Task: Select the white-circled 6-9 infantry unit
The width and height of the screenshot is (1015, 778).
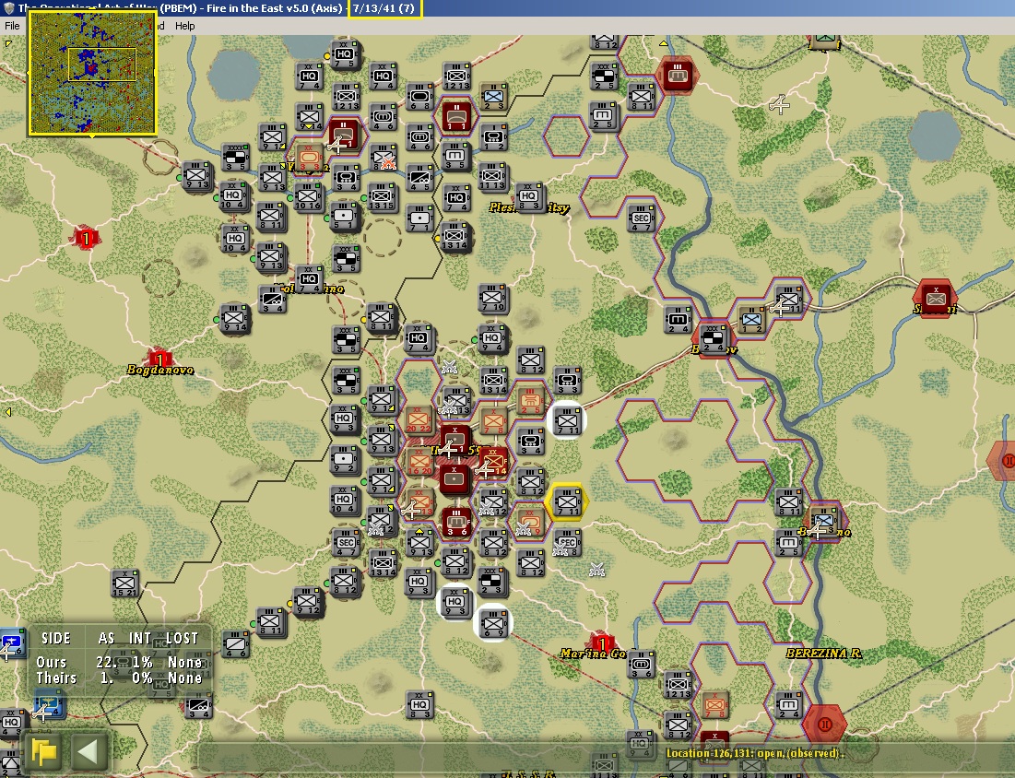Action: [x=492, y=622]
